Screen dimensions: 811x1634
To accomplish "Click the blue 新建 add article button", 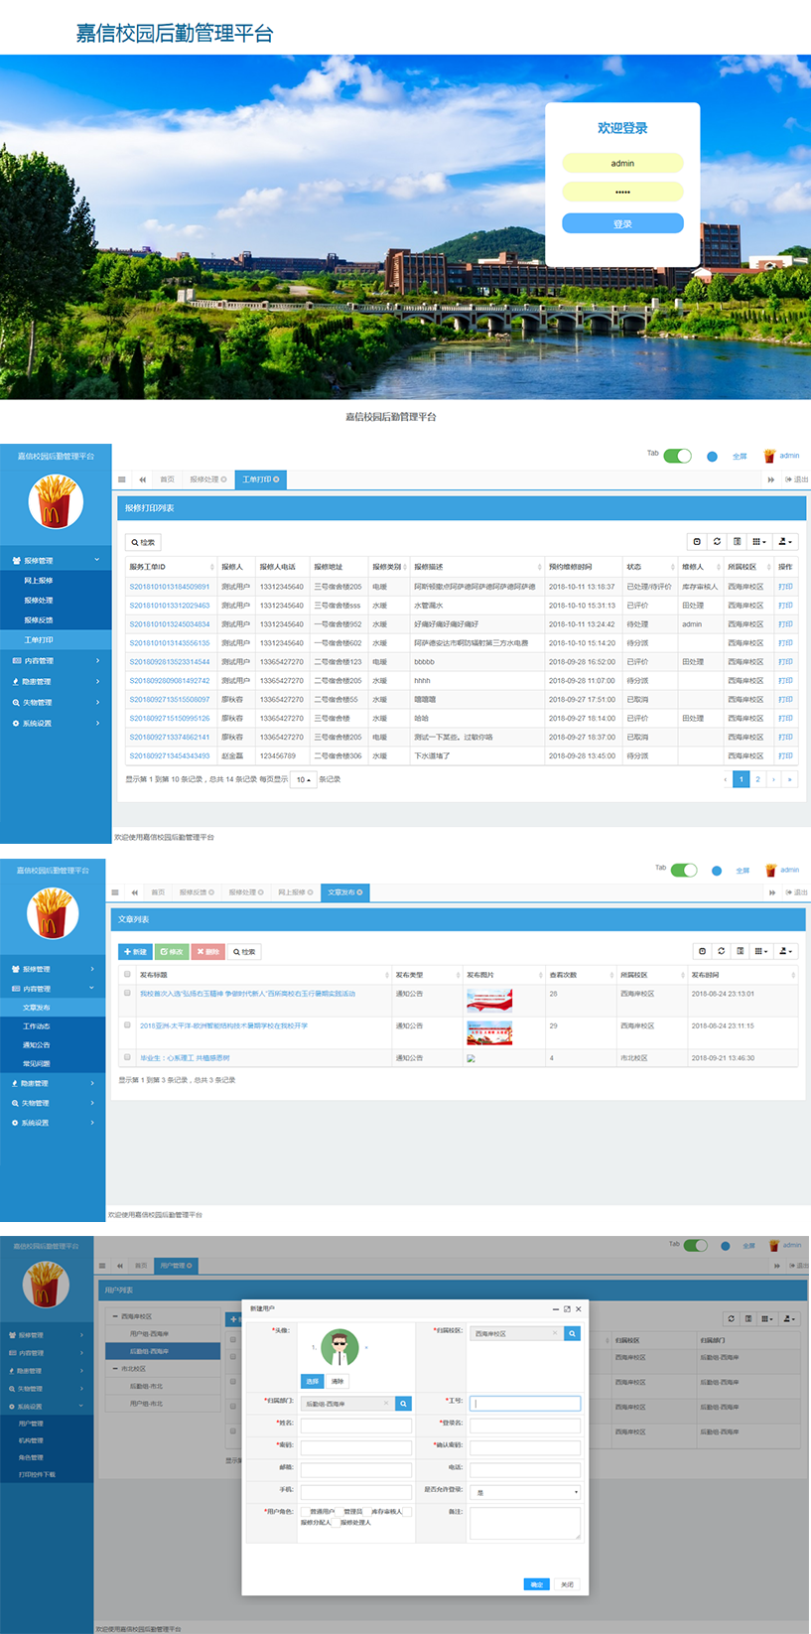I will 135,951.
